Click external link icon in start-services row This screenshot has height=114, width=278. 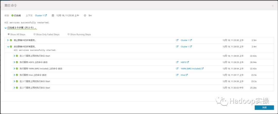click(177, 47)
